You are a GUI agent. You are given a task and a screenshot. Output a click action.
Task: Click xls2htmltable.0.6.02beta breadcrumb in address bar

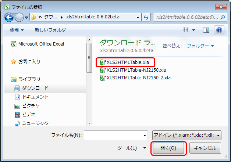(93, 17)
